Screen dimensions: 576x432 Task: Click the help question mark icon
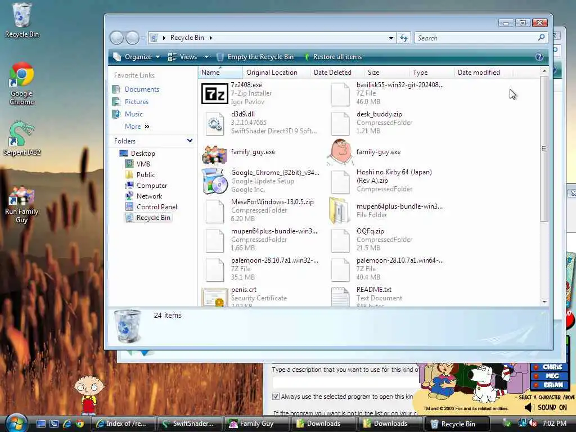tap(539, 57)
